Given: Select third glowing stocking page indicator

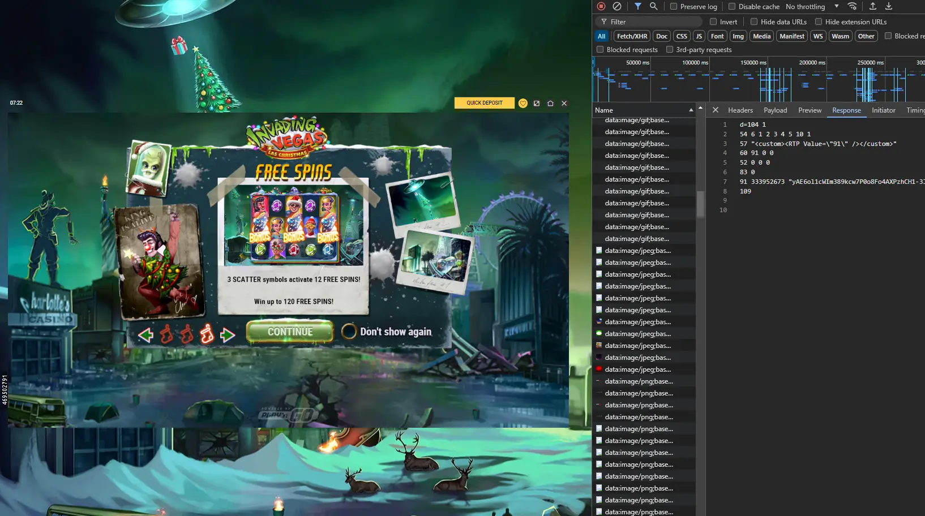Looking at the screenshot, I should (207, 334).
